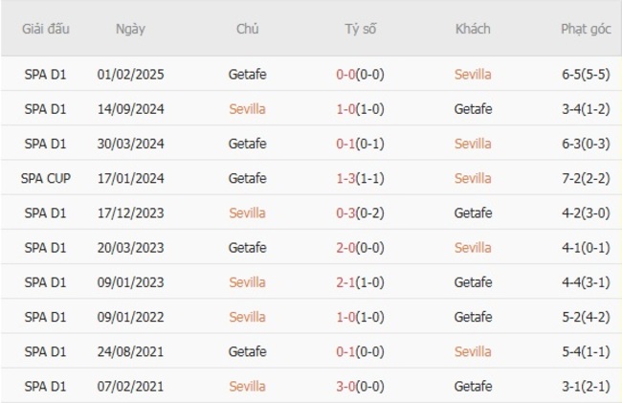Select the SPA CUP league label

(x=46, y=178)
